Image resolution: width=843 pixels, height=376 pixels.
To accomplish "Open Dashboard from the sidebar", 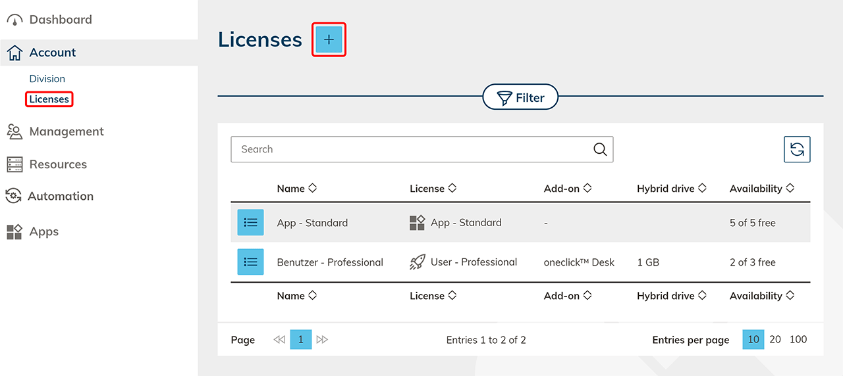I will coord(60,20).
